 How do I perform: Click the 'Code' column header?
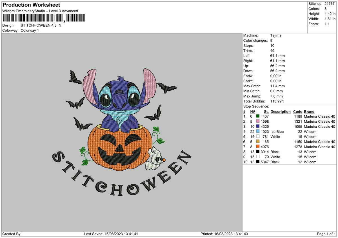[297, 111]
